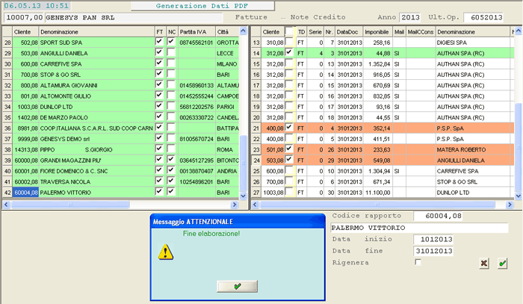Click DIGIESI SPA denomination cell
The image size is (523, 304).
point(473,43)
